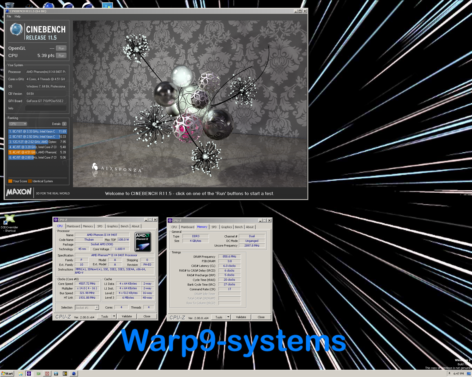Viewport: 472px width, 377px height.
Task: Open the Ranking CPU dropdown
Action: 18,124
